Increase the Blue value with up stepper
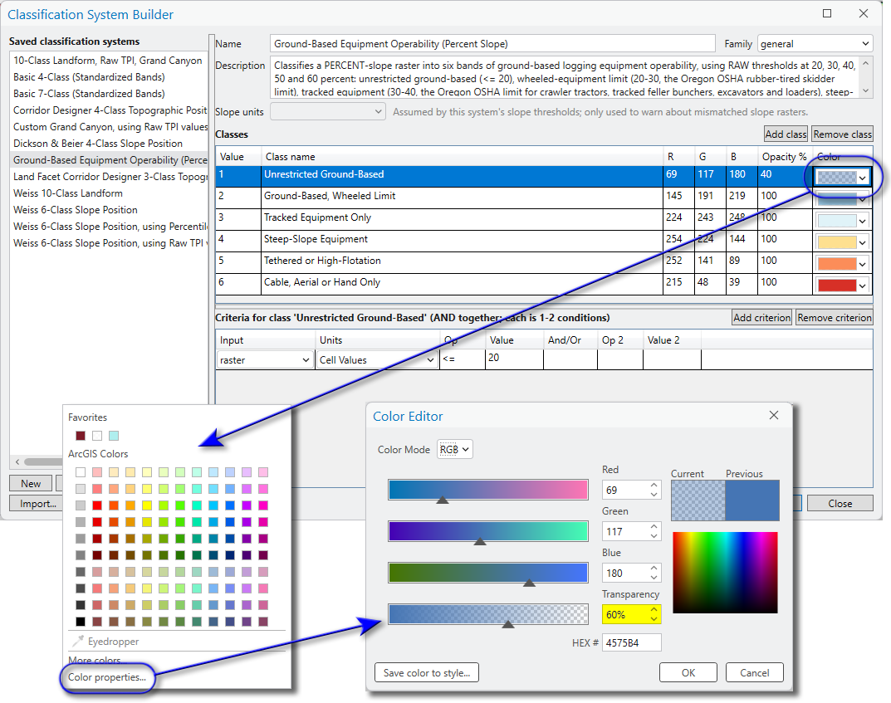Viewport: 891px width, 703px height. pos(654,569)
